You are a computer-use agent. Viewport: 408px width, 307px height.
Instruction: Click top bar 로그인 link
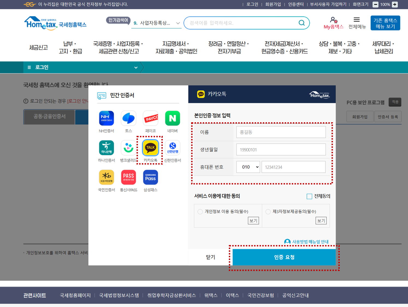pyautogui.click(x=252, y=4)
